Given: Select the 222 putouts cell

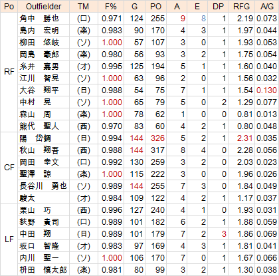Looking at the screenshot, I should tap(157, 174).
